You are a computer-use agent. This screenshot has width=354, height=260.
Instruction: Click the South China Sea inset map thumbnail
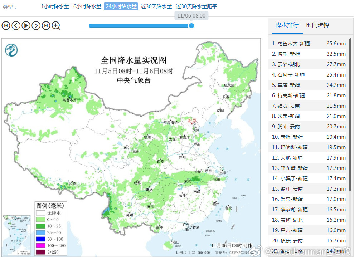pyautogui.click(x=16, y=235)
